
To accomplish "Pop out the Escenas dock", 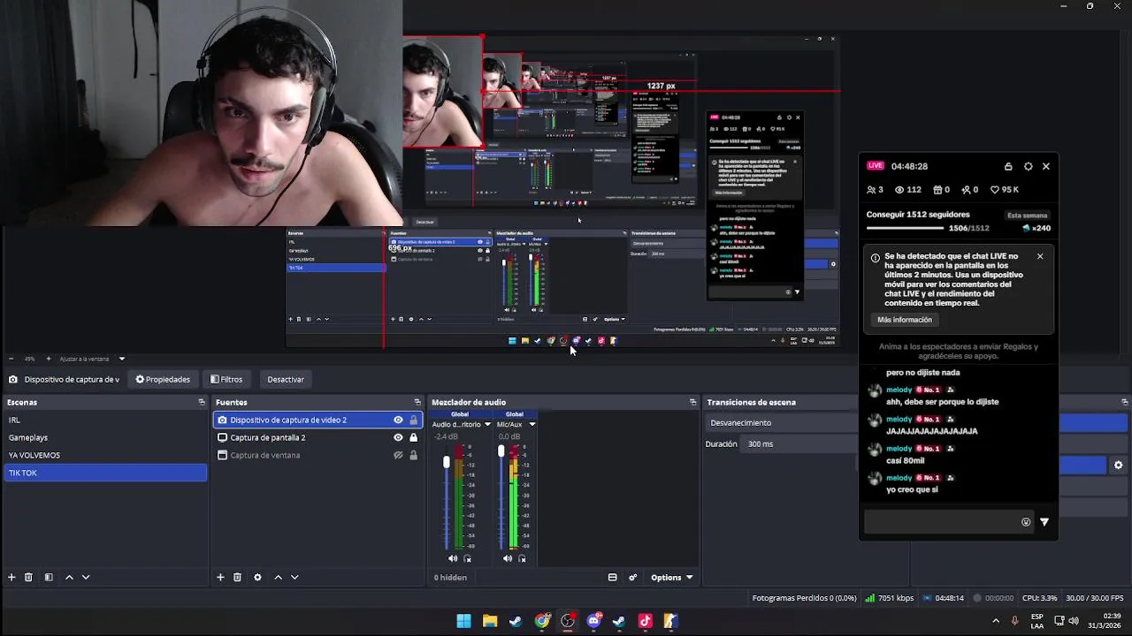I will point(202,402).
